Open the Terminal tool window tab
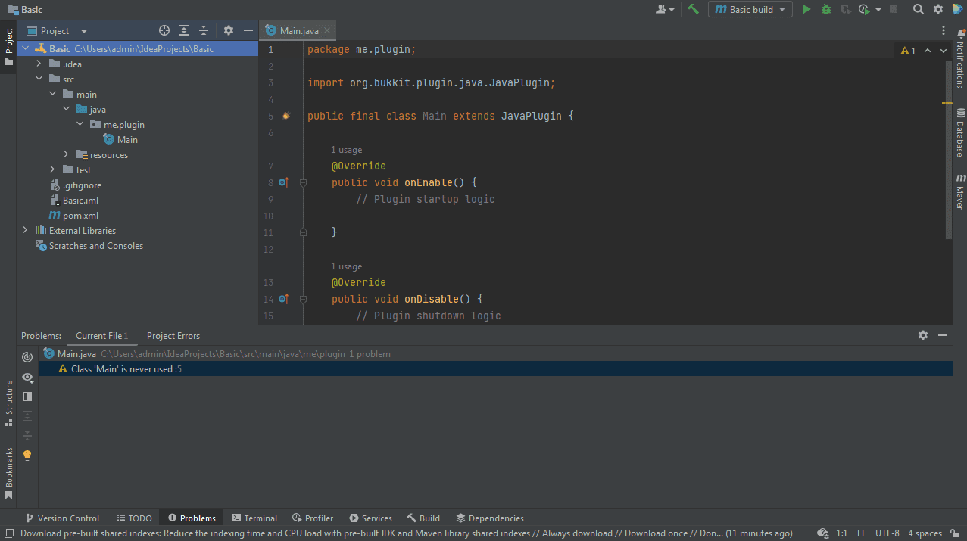 pos(254,518)
